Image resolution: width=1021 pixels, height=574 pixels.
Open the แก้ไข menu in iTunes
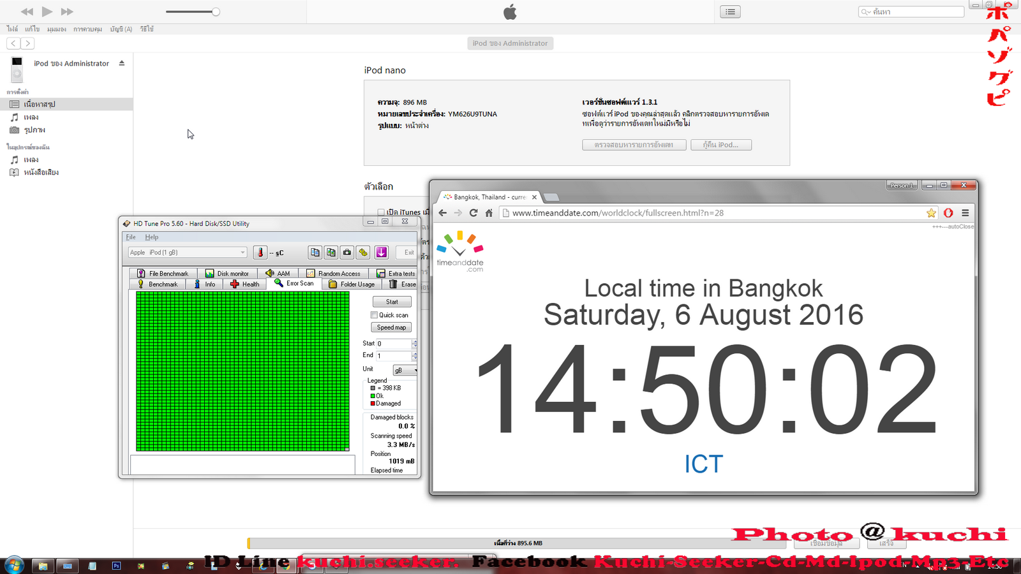click(x=32, y=29)
